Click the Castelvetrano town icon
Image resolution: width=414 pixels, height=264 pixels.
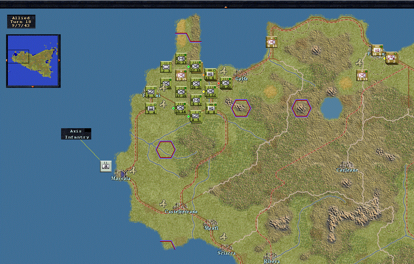[180, 206]
